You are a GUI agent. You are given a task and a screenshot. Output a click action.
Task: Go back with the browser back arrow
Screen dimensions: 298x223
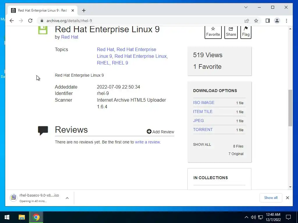[x=12, y=21]
